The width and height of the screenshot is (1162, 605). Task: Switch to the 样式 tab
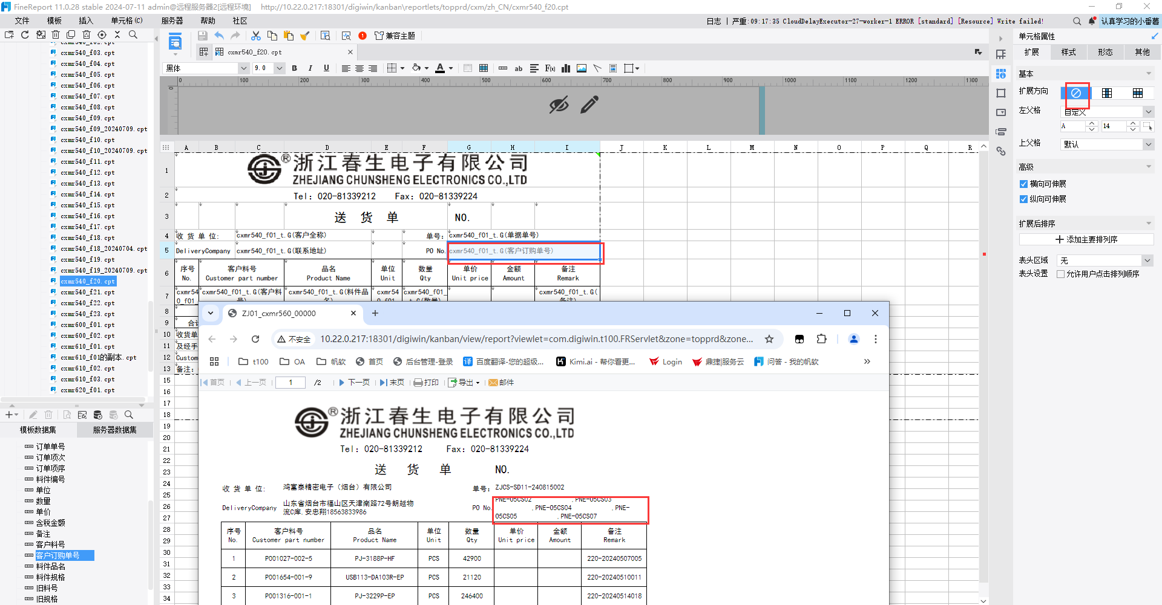pyautogui.click(x=1068, y=52)
